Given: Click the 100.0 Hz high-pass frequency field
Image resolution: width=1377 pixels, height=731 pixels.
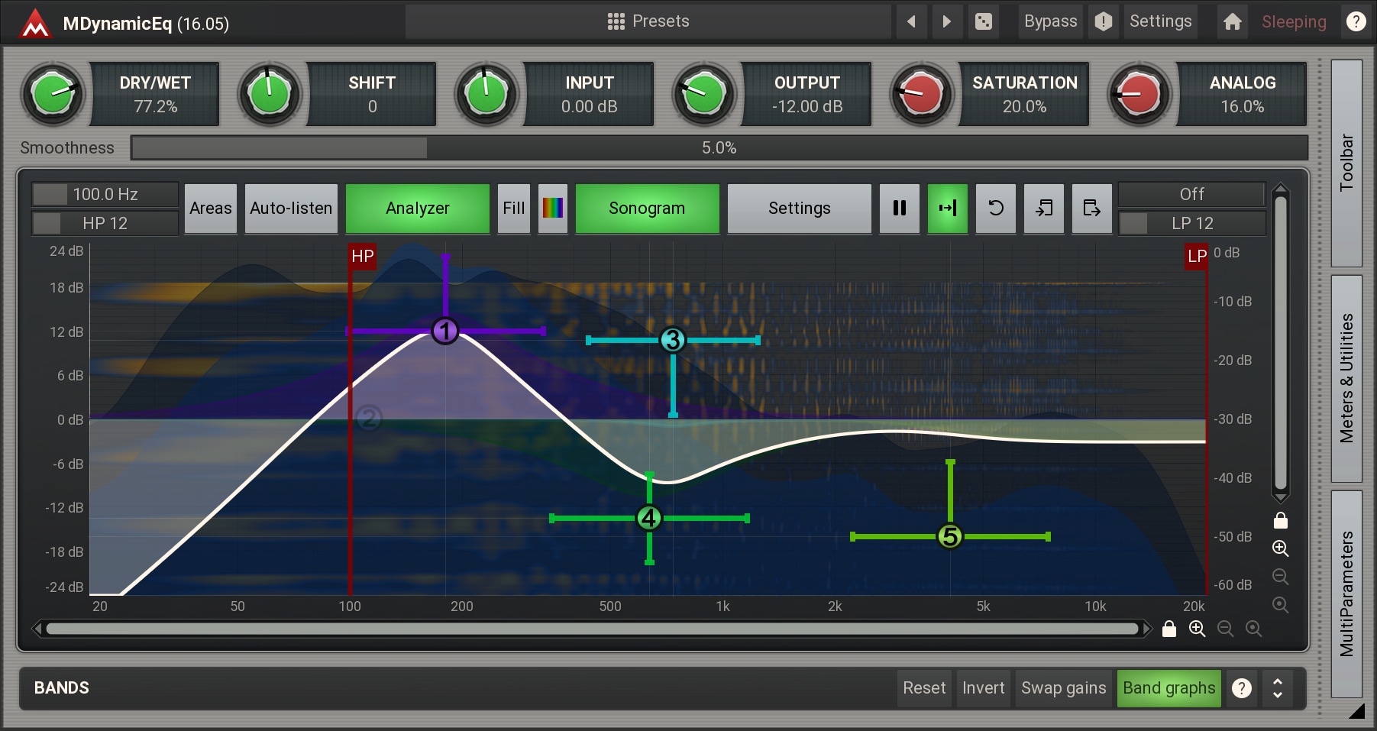Looking at the screenshot, I should pyautogui.click(x=105, y=194).
